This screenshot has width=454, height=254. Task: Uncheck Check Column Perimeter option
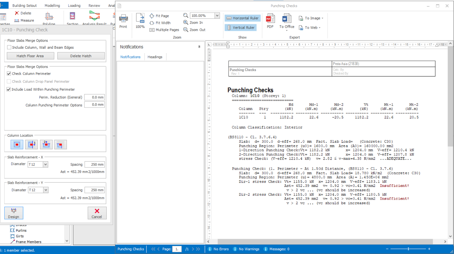(x=9, y=74)
